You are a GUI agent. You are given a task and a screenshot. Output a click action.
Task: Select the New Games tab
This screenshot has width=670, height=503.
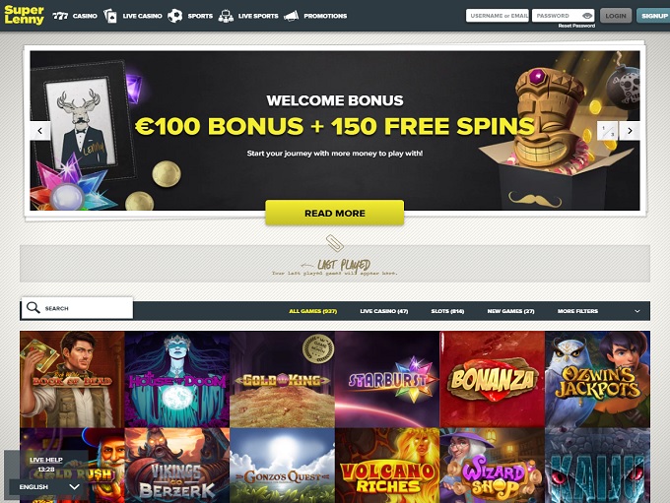(510, 311)
